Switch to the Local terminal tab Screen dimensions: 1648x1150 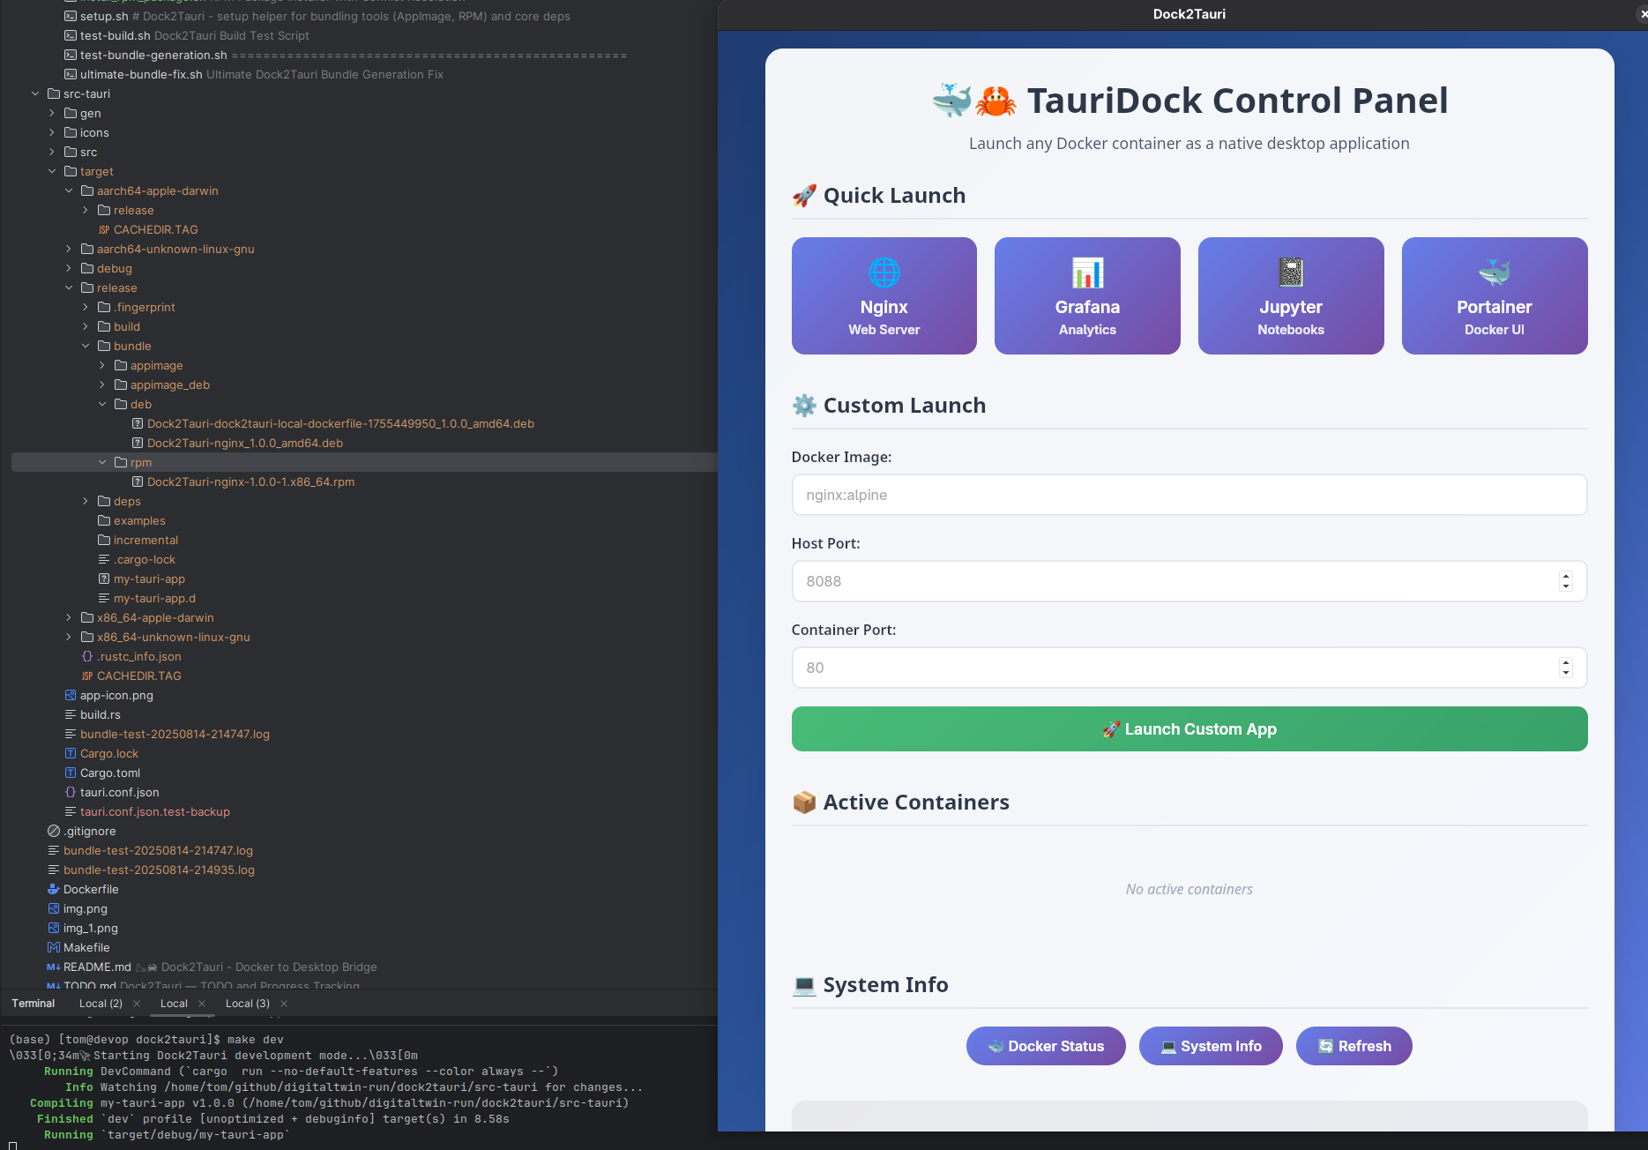174,1004
